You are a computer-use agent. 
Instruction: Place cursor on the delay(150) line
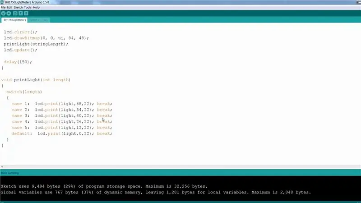point(18,62)
